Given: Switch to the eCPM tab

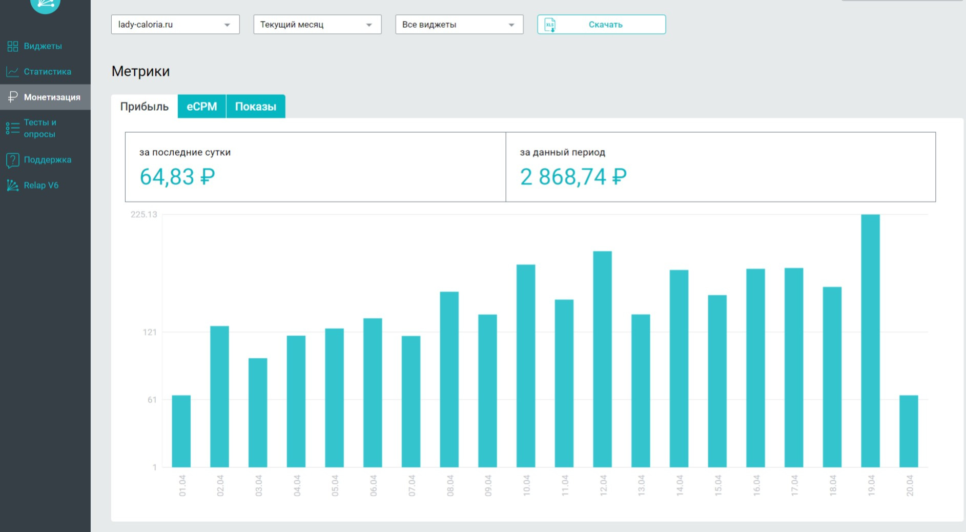Looking at the screenshot, I should [202, 107].
